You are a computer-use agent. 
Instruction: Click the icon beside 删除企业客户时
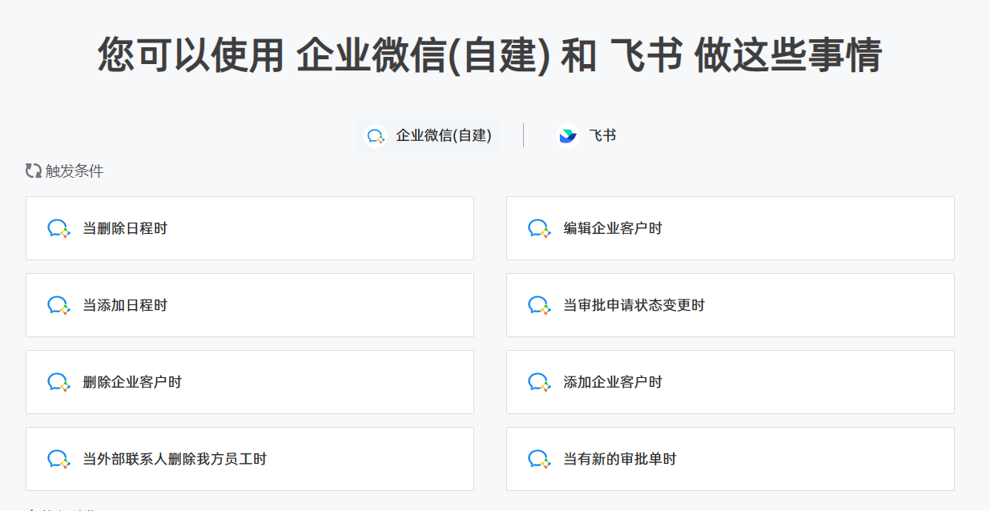click(59, 383)
